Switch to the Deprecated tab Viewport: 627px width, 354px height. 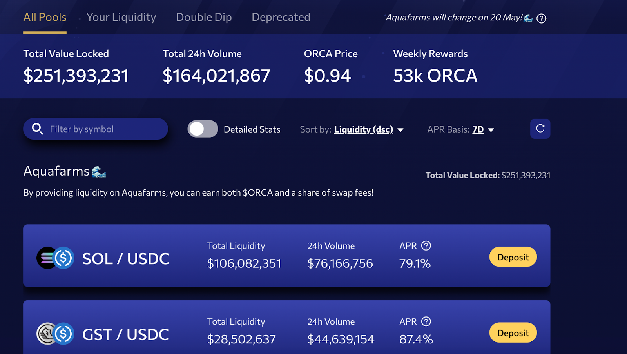(x=281, y=17)
